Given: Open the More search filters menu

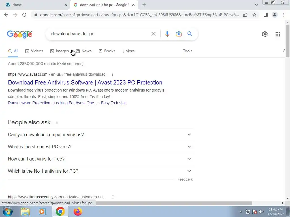Looking at the screenshot, I should (x=128, y=51).
